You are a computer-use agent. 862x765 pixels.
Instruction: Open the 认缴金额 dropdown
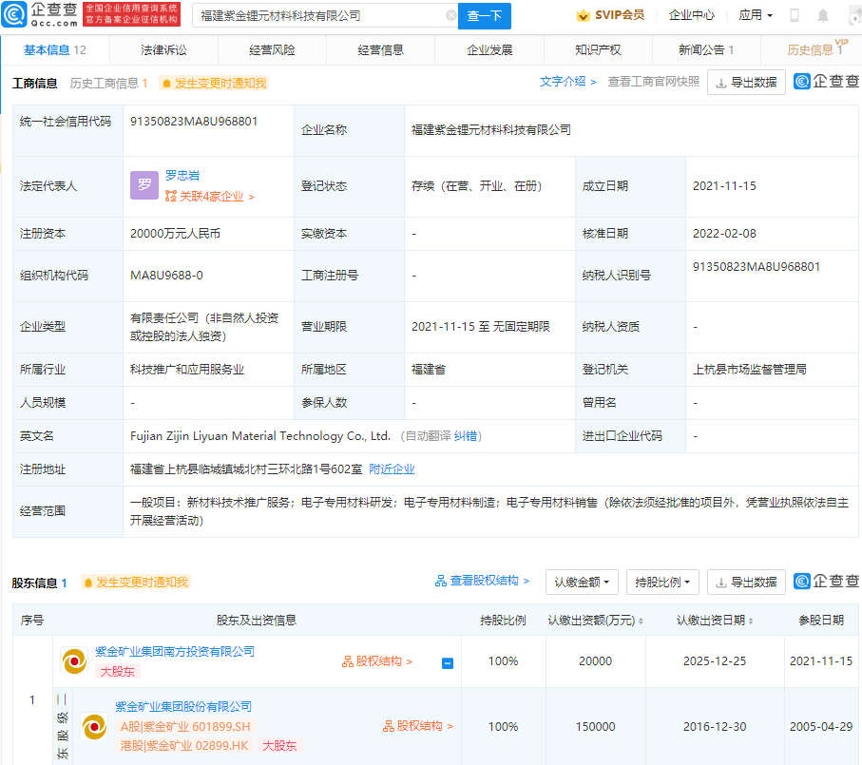(x=583, y=582)
